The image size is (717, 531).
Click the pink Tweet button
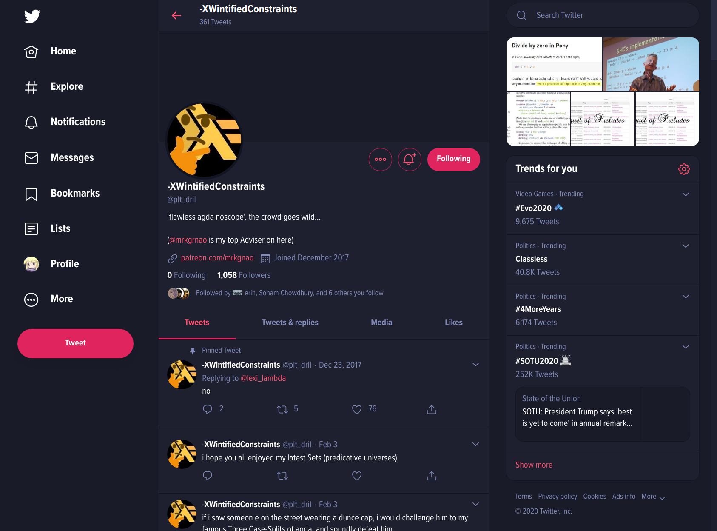click(75, 343)
